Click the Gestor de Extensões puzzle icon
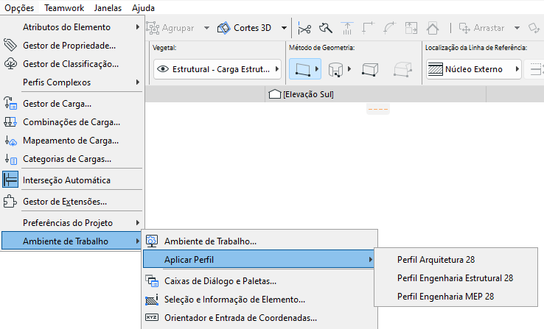This screenshot has height=329, width=544. click(10, 201)
